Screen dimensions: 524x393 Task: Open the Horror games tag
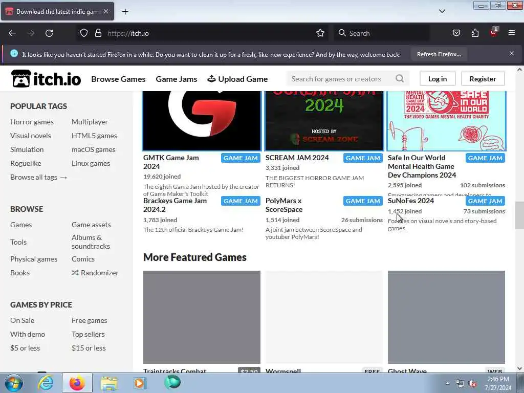pyautogui.click(x=32, y=122)
